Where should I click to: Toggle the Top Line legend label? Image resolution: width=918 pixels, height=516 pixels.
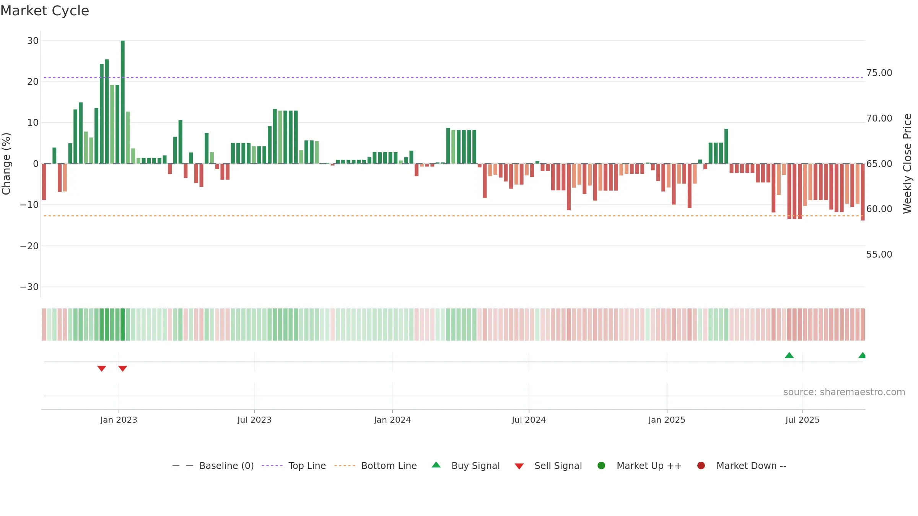(x=307, y=466)
